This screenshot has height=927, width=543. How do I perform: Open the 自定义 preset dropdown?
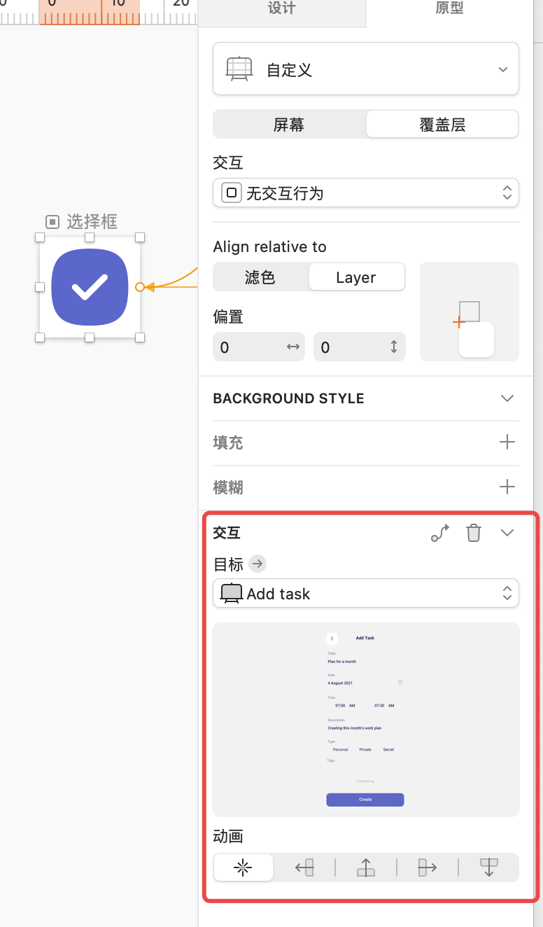(365, 70)
